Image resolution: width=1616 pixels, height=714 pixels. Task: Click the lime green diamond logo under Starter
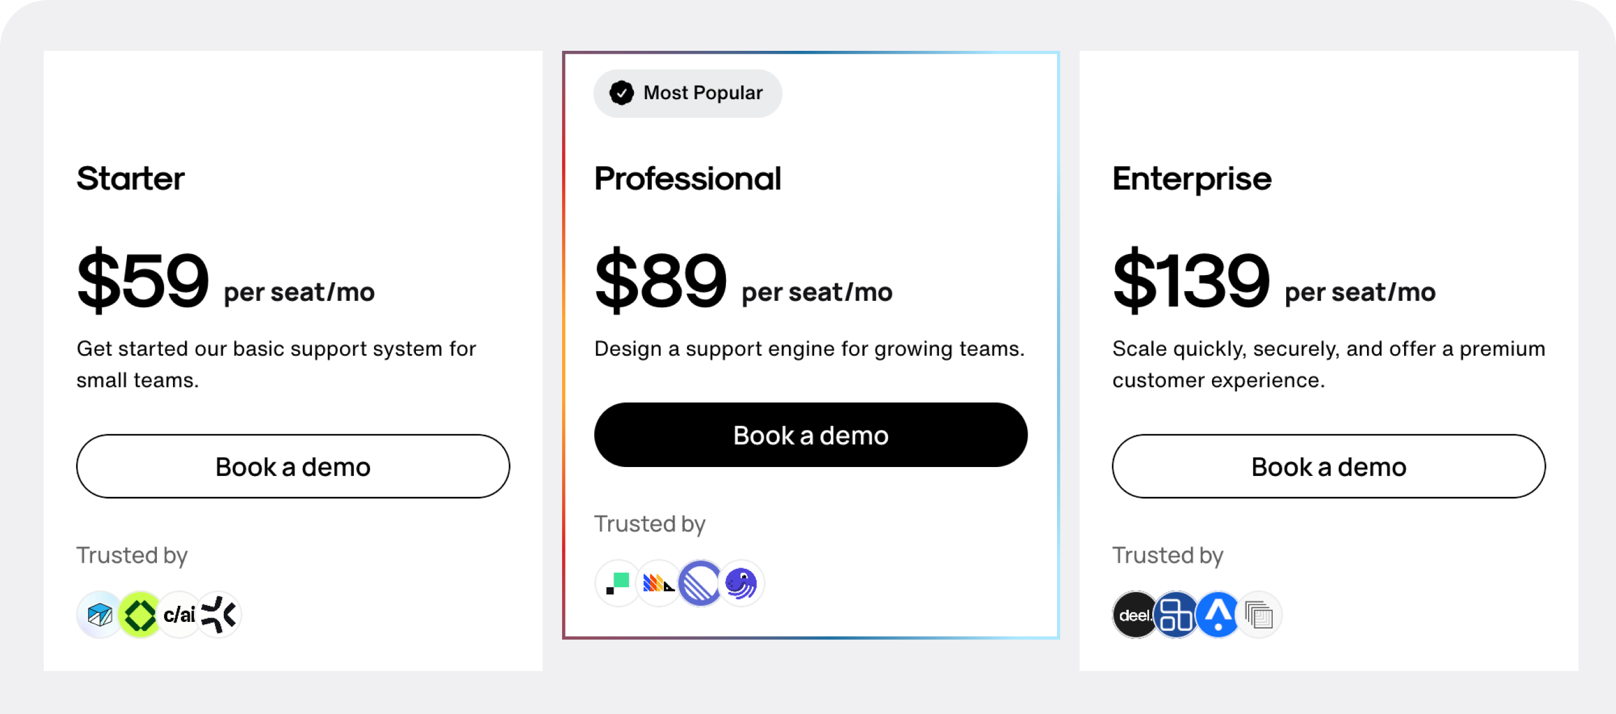(139, 614)
